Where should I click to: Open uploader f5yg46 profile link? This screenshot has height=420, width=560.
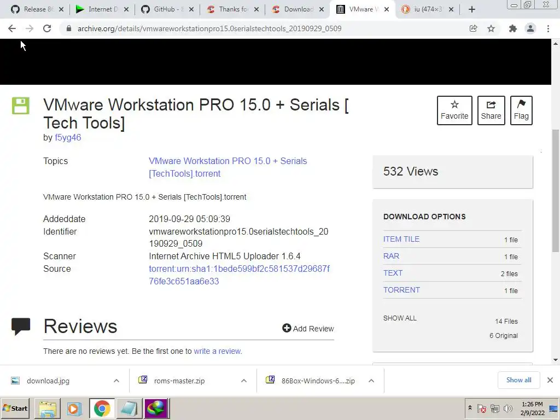click(68, 137)
